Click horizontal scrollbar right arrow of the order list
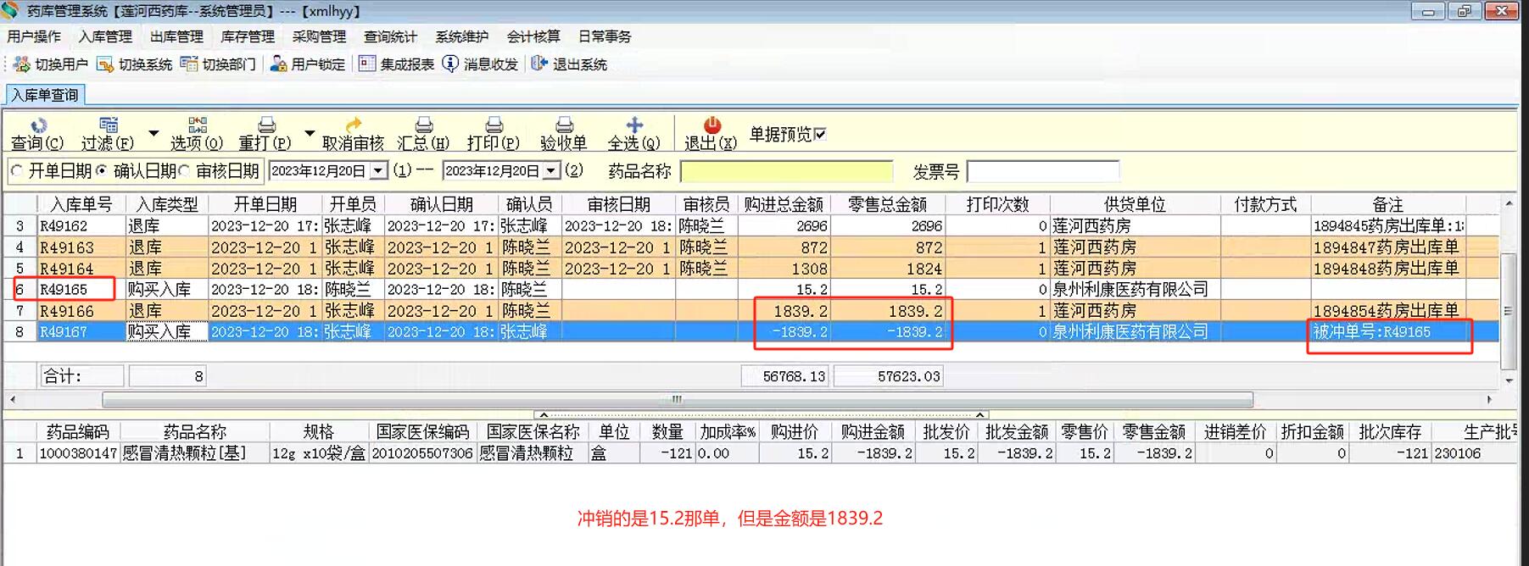This screenshot has width=1529, height=566. click(x=1490, y=399)
